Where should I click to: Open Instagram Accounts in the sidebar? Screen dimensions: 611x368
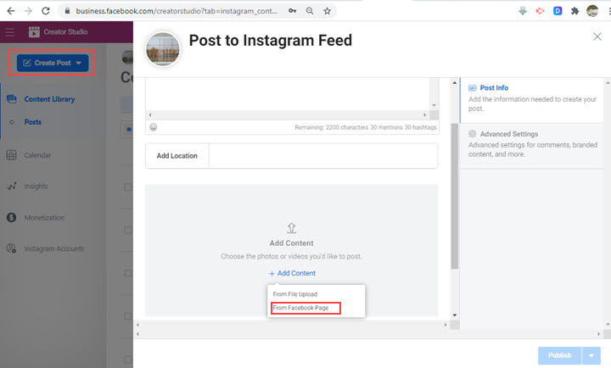(x=53, y=248)
